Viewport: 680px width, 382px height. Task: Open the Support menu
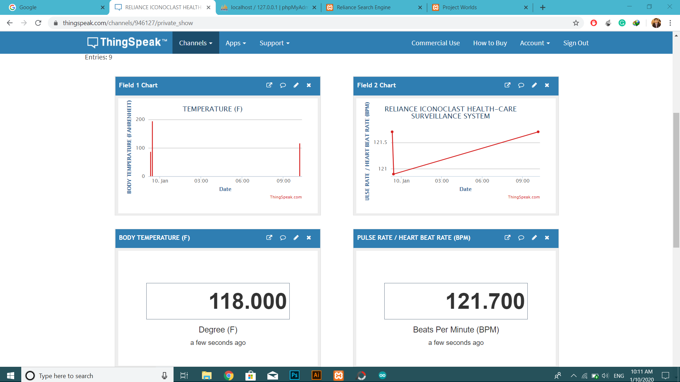[x=274, y=43]
